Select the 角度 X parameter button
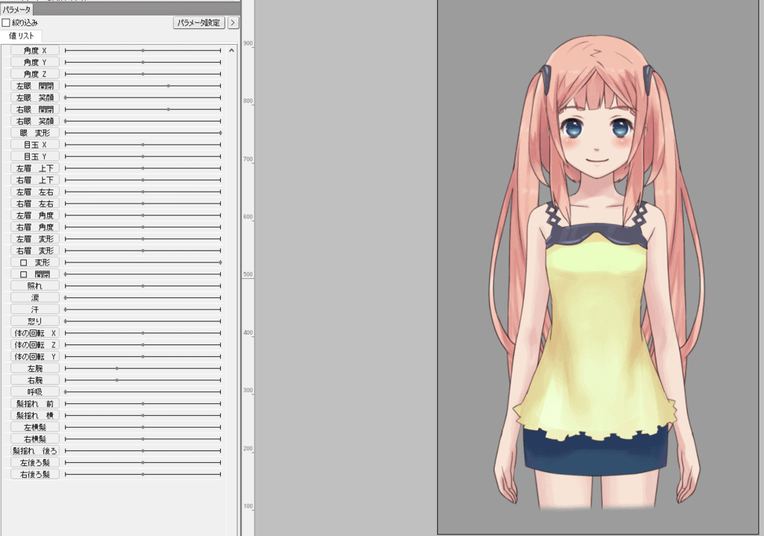Viewport: 764px width, 536px height. point(35,51)
